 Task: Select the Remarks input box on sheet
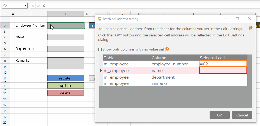66,63
